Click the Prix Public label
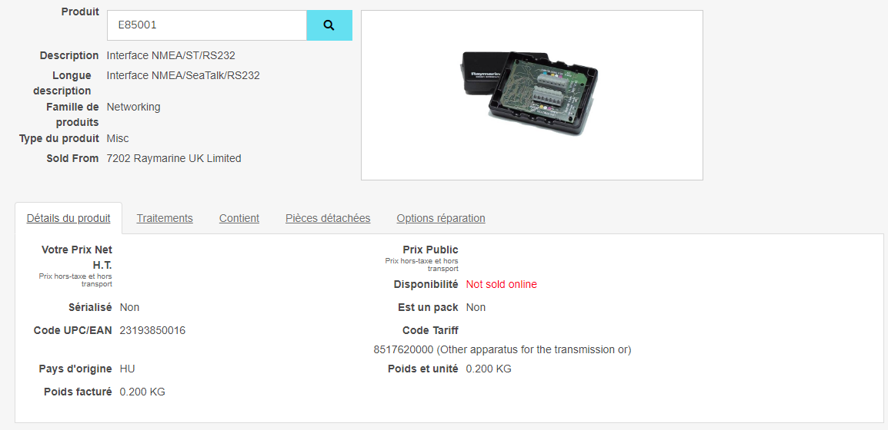Screen dimensions: 888x430 tap(430, 250)
